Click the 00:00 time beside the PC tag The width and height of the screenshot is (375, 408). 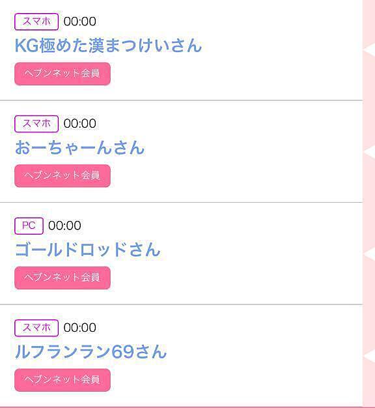(x=64, y=226)
